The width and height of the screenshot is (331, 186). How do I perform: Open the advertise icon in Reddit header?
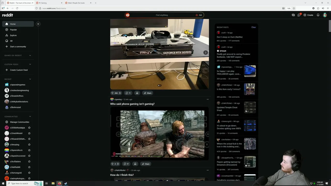click(x=293, y=15)
